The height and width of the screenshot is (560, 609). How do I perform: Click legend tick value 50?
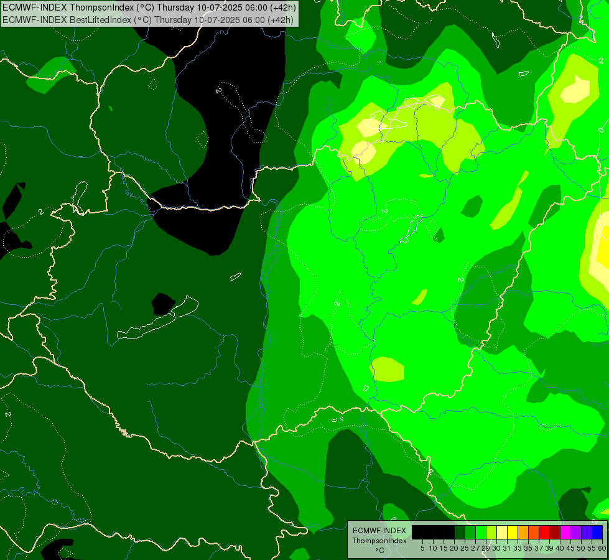[581, 548]
